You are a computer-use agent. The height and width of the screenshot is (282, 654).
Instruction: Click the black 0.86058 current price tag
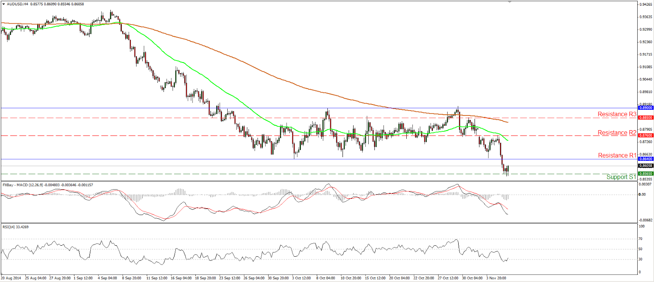(646, 166)
